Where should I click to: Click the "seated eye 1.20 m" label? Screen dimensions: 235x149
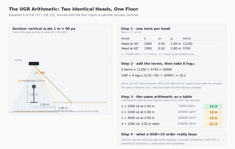point(34,81)
